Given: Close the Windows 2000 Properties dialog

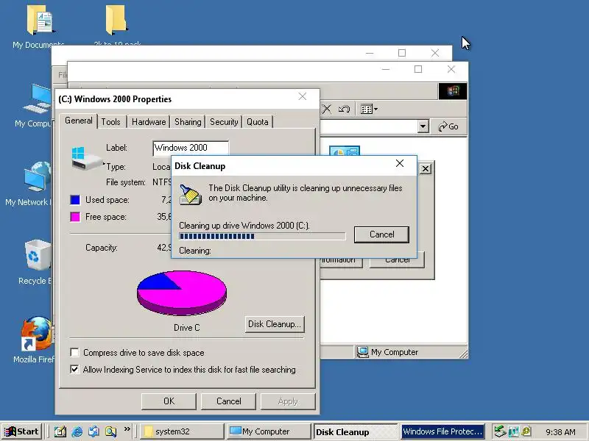Looking at the screenshot, I should pyautogui.click(x=303, y=97).
